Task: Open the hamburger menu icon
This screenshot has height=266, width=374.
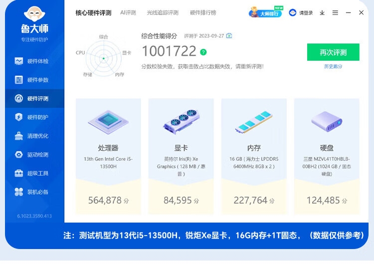Action: pyautogui.click(x=335, y=12)
